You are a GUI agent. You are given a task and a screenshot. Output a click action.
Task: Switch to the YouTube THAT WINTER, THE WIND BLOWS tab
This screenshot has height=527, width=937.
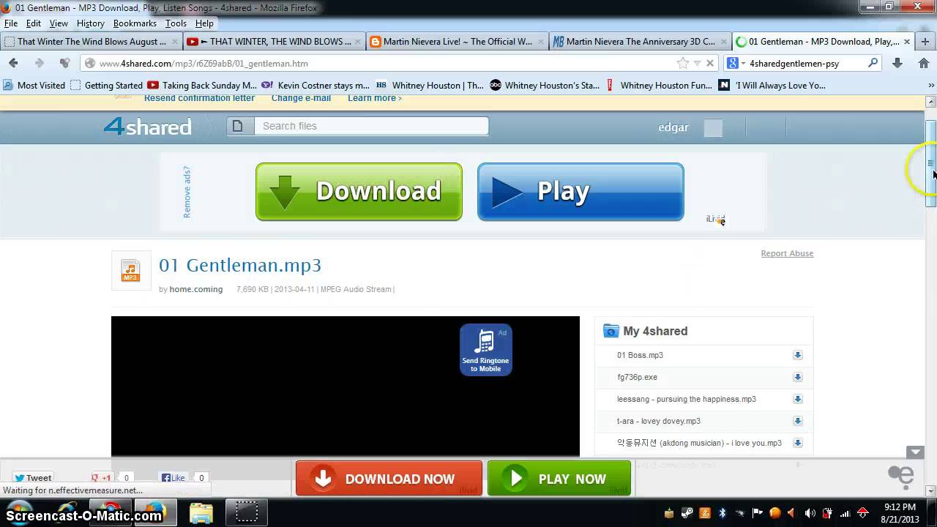tap(274, 42)
